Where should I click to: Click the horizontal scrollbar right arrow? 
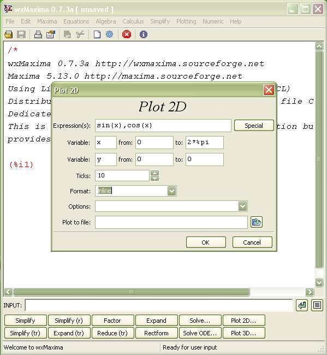pos(310,292)
